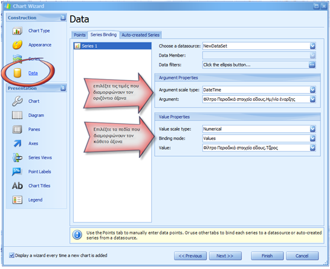Go to the Point Labels page
Screen dimensions: 330x269
pyautogui.click(x=39, y=171)
